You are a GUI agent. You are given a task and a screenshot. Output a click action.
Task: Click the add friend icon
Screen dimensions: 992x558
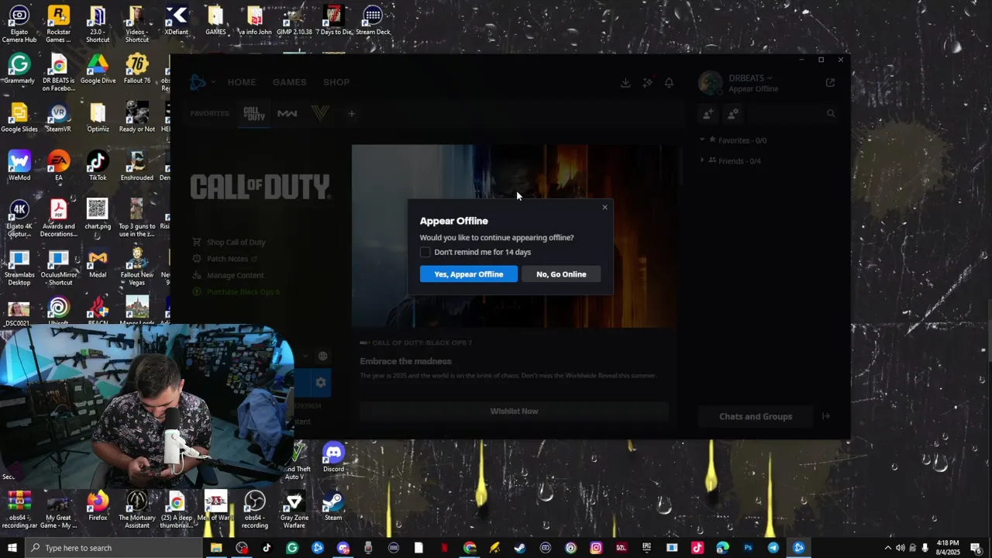[708, 114]
